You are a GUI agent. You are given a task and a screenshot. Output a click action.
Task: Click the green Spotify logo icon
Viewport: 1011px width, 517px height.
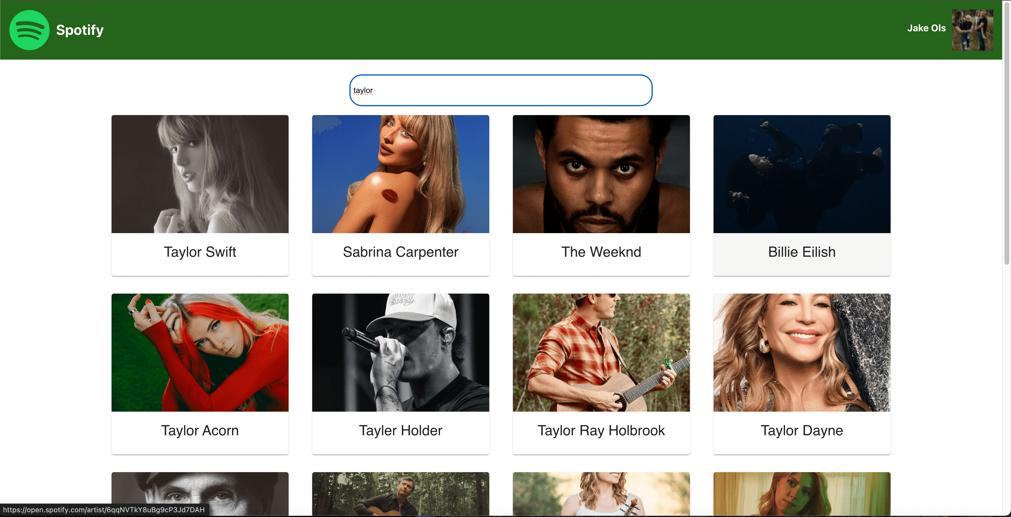click(30, 30)
